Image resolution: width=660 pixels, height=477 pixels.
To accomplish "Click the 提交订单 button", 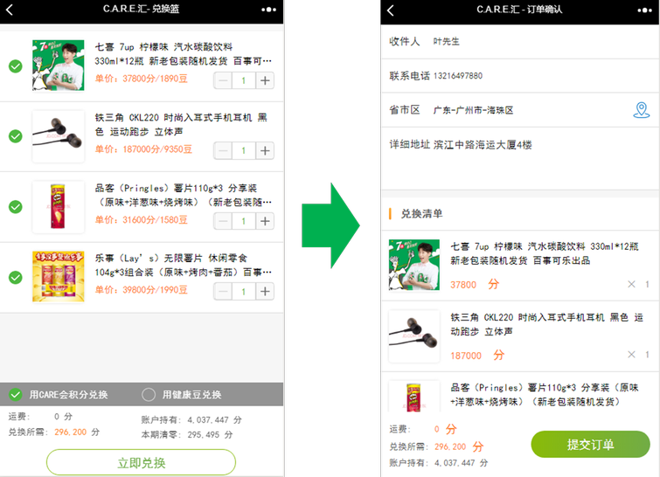I will tap(590, 444).
